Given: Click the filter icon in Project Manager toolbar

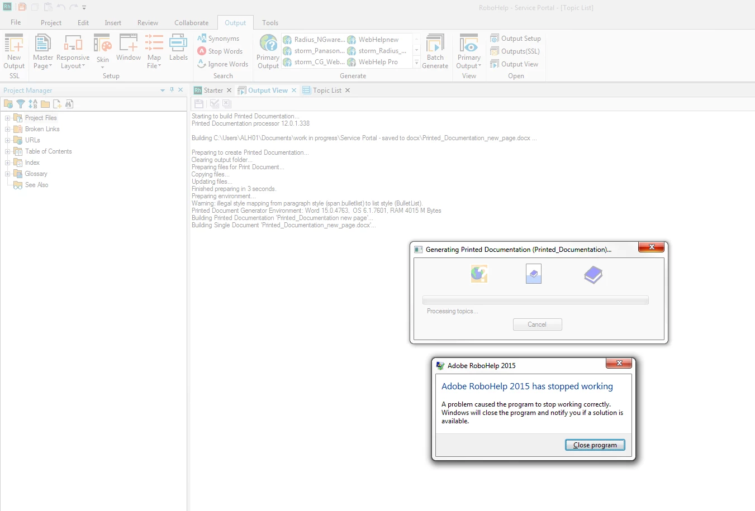Looking at the screenshot, I should 20,104.
